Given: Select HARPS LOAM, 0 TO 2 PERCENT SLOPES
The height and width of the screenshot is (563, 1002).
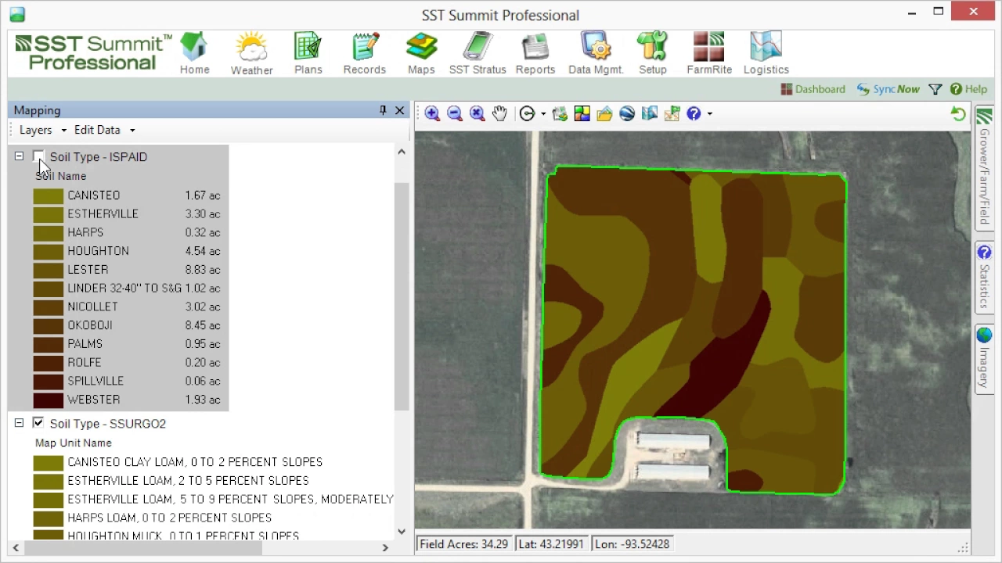Looking at the screenshot, I should coord(169,518).
